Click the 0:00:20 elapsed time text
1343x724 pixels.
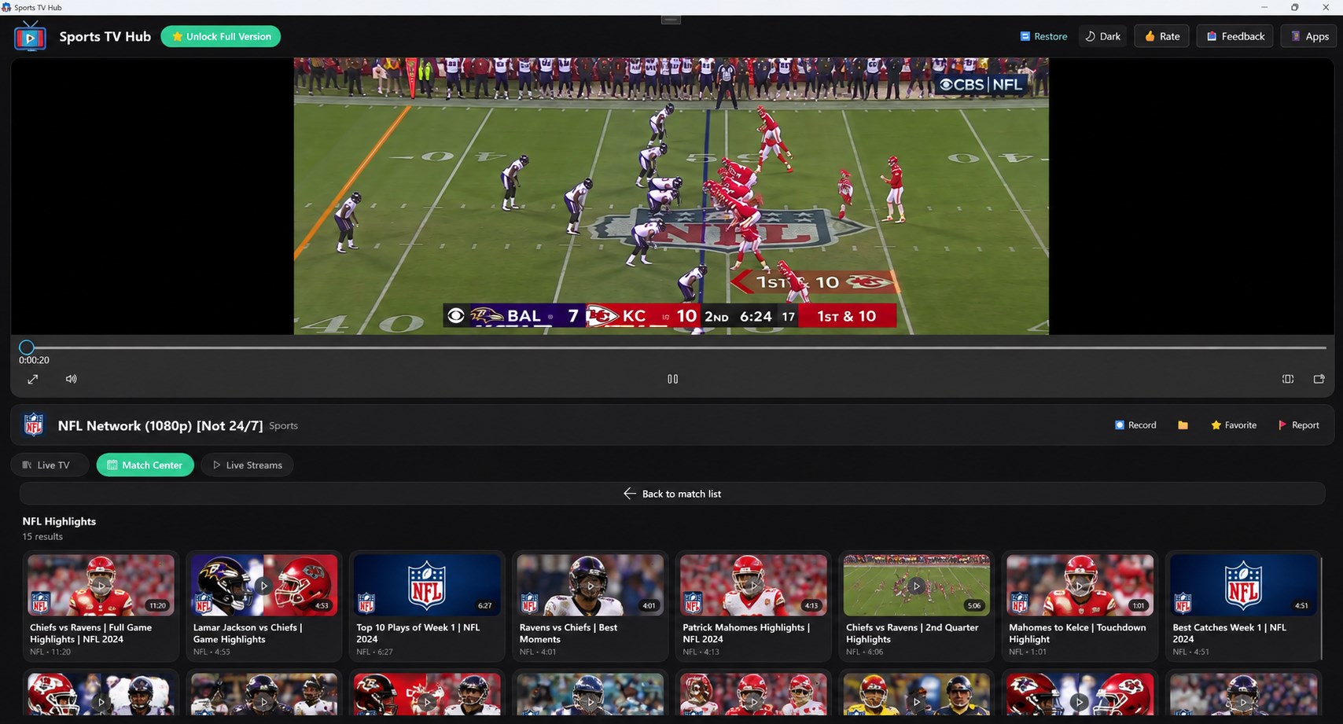pyautogui.click(x=34, y=360)
